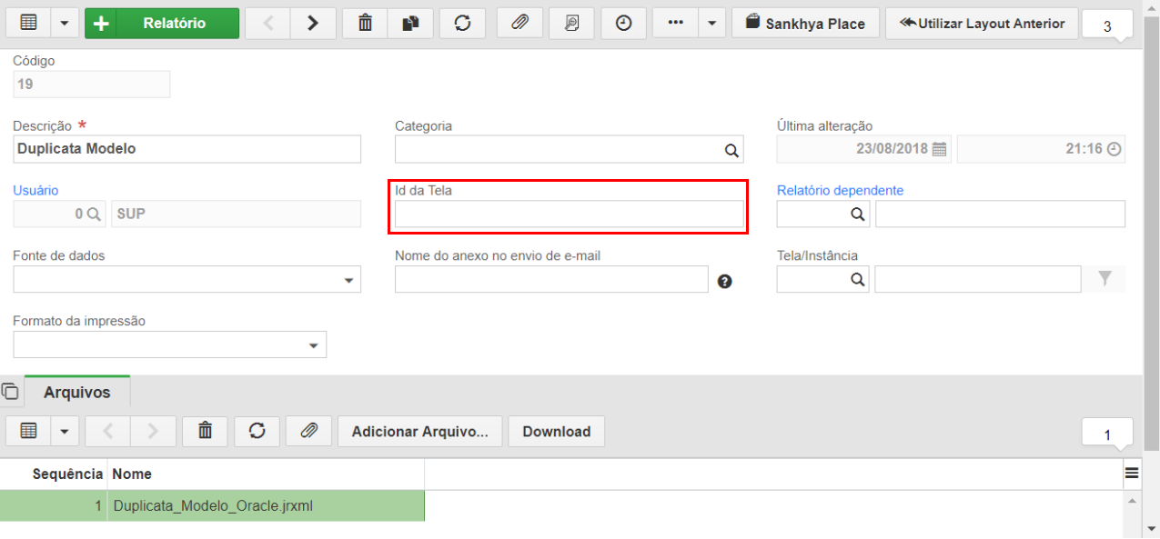
Task: Open the Fonte de dados dropdown
Action: click(187, 280)
